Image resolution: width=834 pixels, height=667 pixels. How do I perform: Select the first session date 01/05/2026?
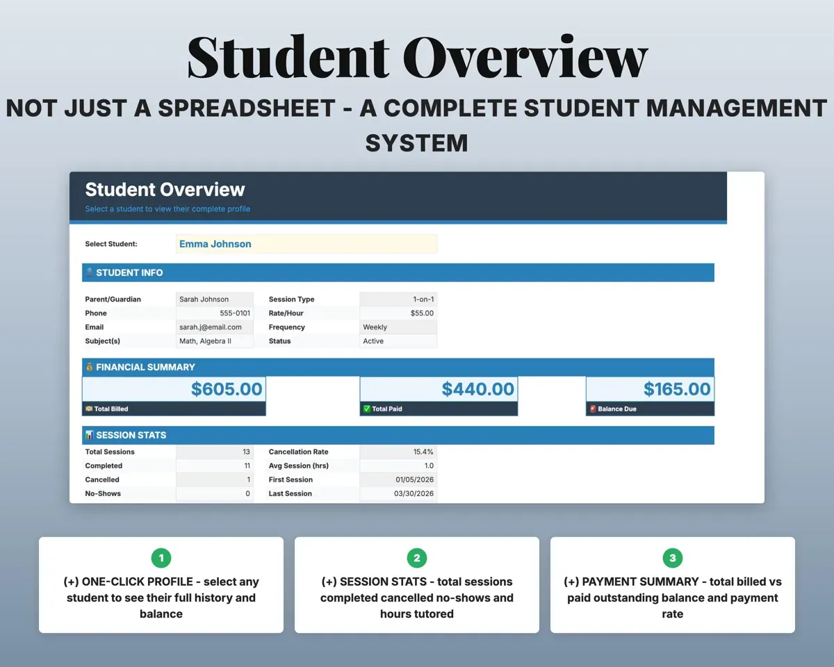tap(398, 479)
